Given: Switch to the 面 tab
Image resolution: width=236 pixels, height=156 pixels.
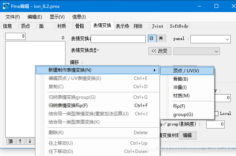Looking at the screenshot, I should click(46, 26).
